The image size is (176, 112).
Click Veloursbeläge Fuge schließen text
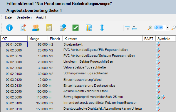click(85, 67)
